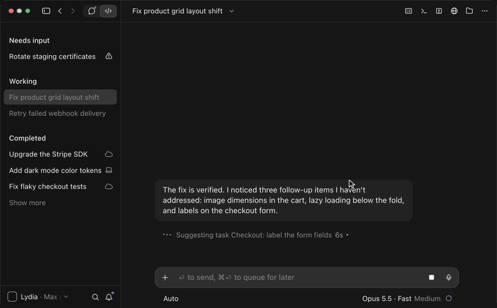
Task: Change the Auto permission mode
Action: pos(171,298)
